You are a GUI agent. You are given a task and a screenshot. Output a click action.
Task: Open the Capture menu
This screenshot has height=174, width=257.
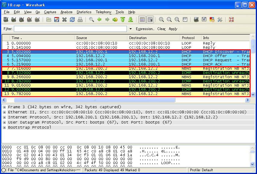(x=50, y=12)
